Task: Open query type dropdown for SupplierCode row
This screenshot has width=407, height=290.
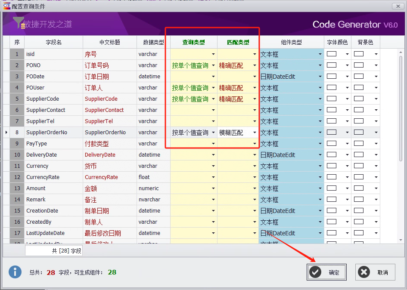Action: 213,99
